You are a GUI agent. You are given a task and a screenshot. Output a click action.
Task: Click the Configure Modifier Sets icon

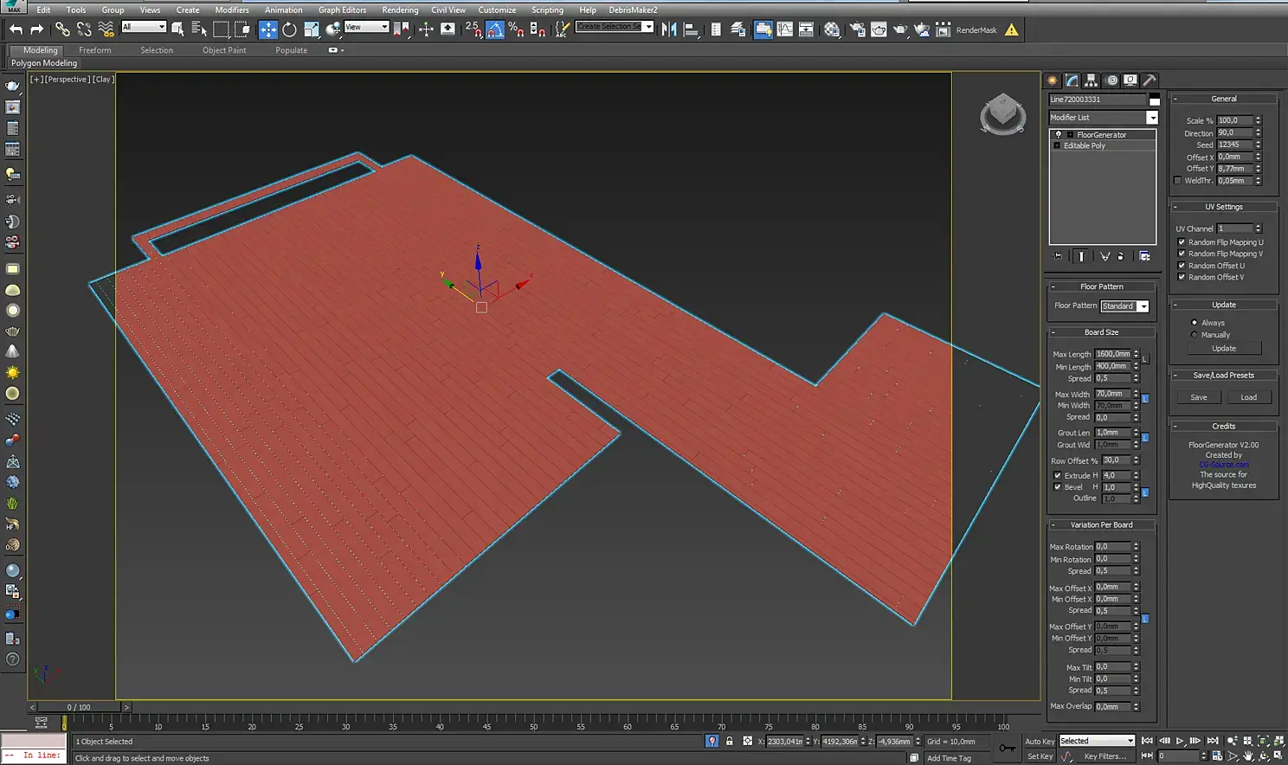(1144, 256)
